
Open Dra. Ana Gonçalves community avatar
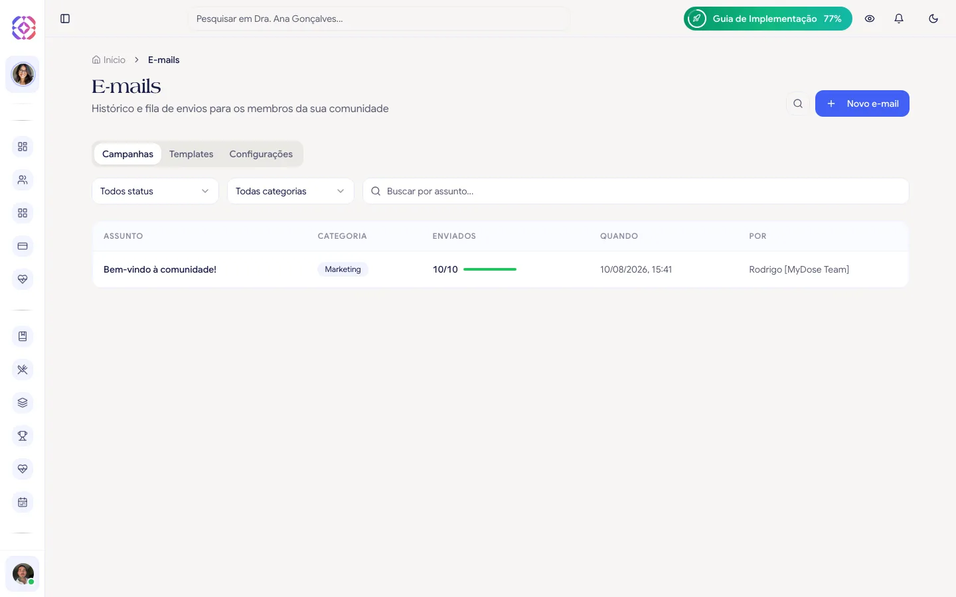(x=23, y=74)
